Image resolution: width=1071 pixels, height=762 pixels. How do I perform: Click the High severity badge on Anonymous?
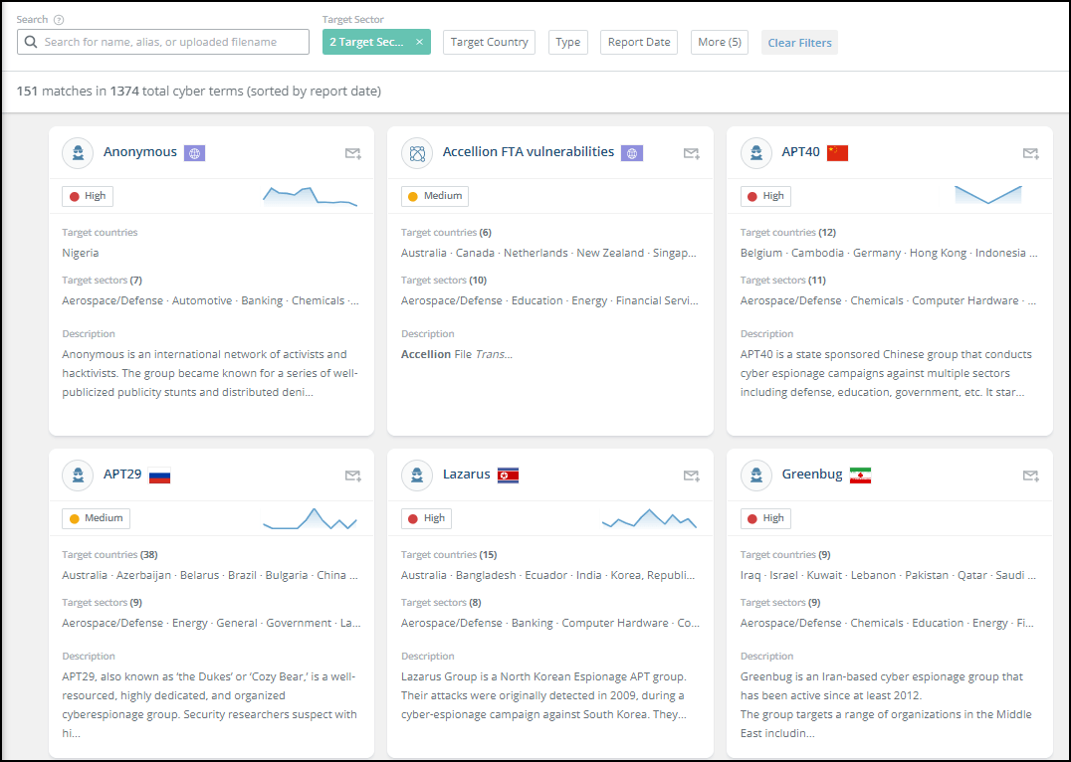88,196
